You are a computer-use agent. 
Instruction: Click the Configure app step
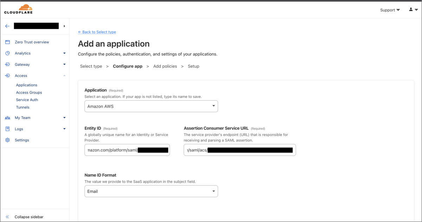coord(128,66)
